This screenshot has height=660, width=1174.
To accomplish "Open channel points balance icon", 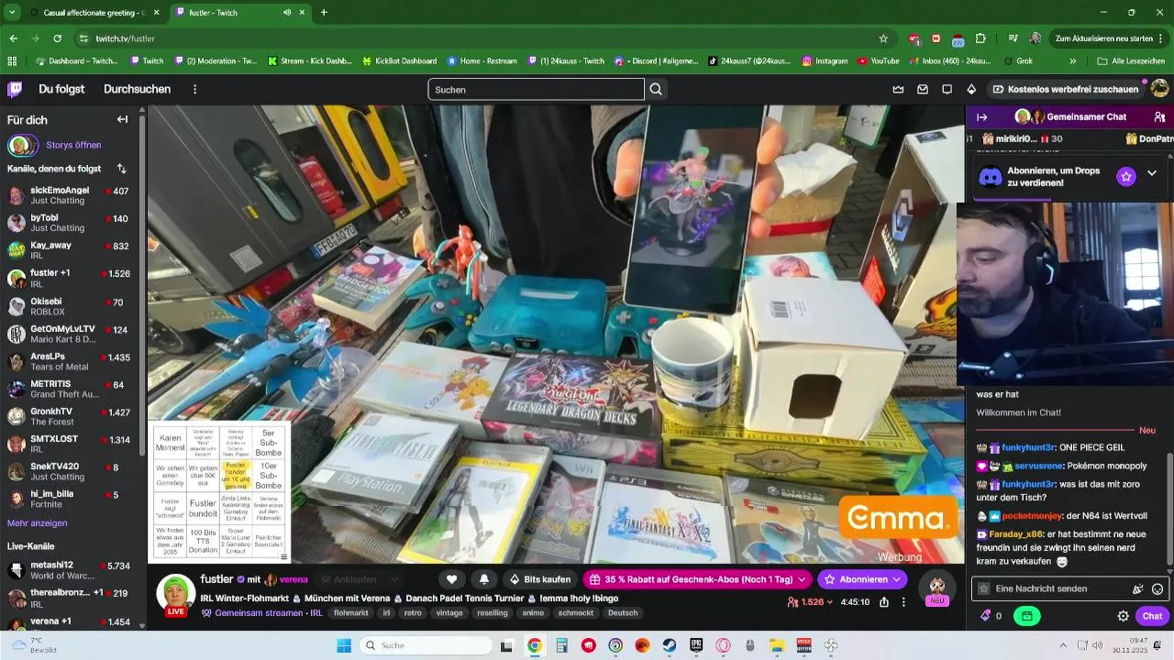I will pos(986,616).
